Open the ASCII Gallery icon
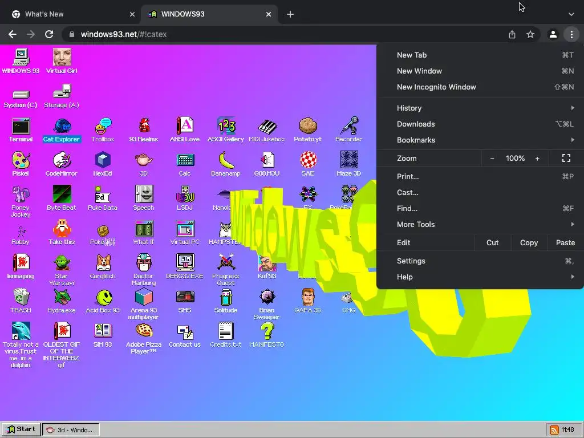The image size is (584, 438). 226,129
